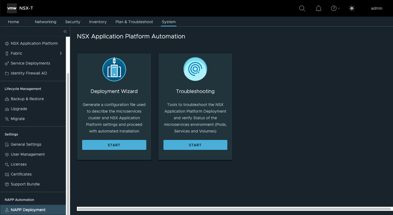The width and height of the screenshot is (393, 215).
Task: Click the Backup & Restore icon
Action: [7, 99]
